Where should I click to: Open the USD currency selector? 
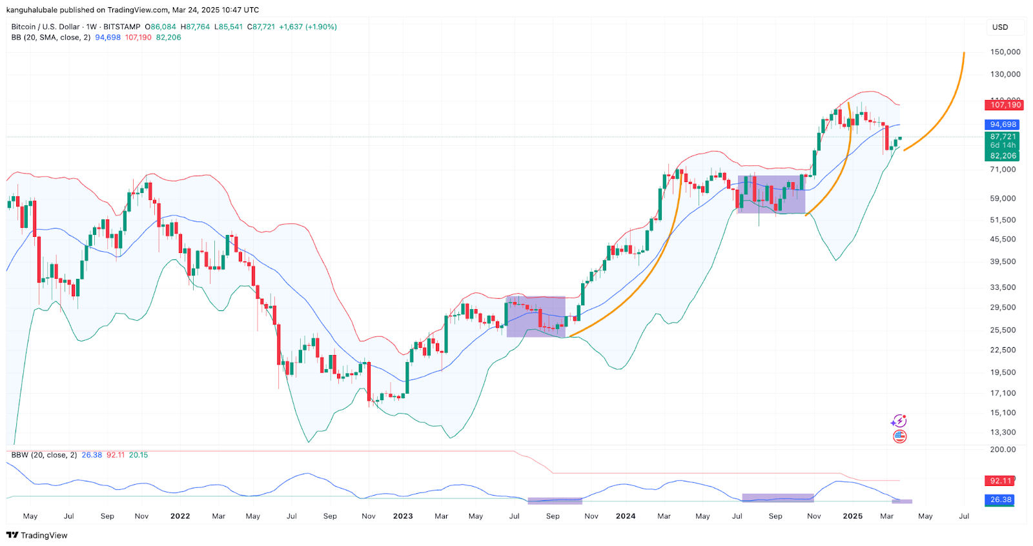coord(1000,27)
